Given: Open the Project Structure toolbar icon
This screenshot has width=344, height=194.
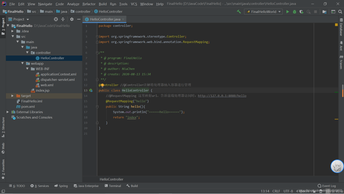Looking at the screenshot, I should (x=324, y=12).
